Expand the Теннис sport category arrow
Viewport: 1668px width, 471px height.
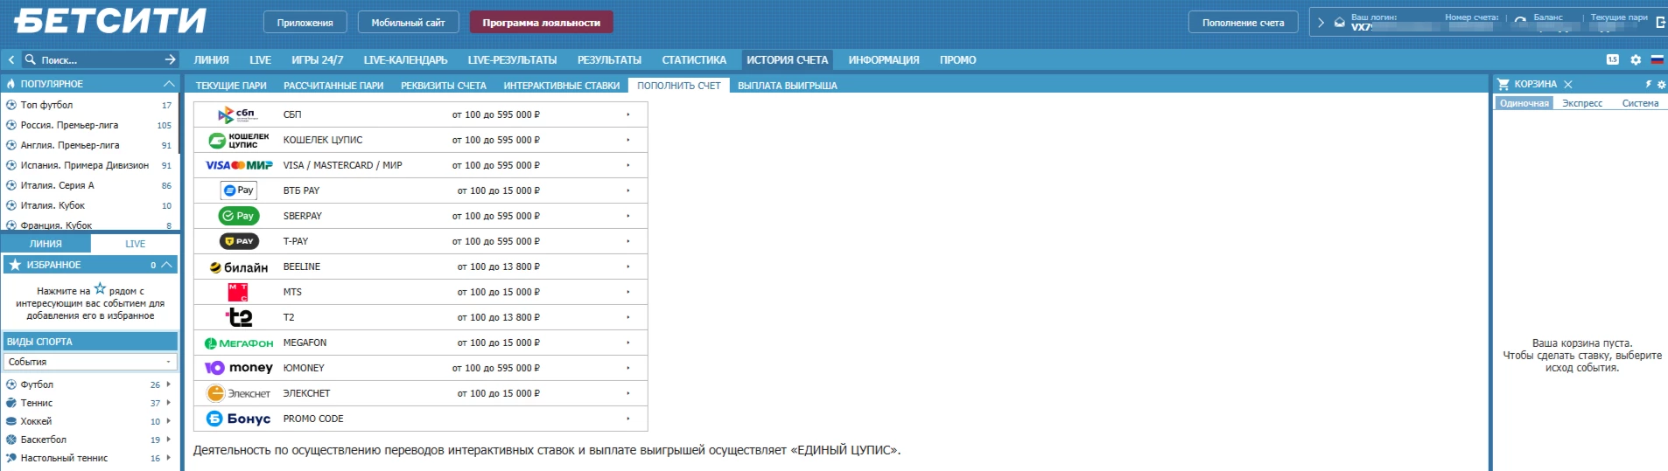tap(168, 403)
